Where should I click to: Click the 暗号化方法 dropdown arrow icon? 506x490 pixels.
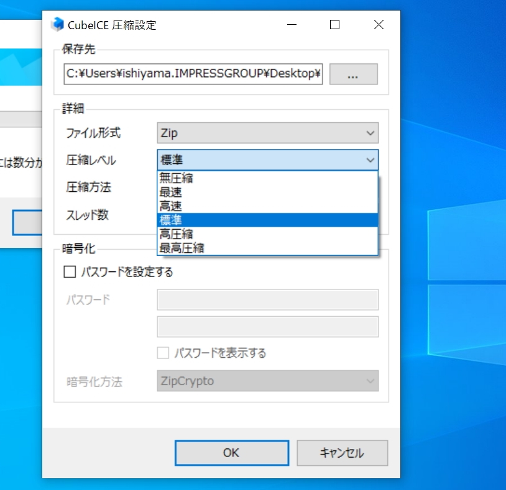[370, 381]
